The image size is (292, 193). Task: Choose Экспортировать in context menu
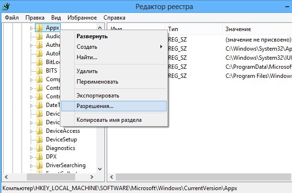point(114,96)
